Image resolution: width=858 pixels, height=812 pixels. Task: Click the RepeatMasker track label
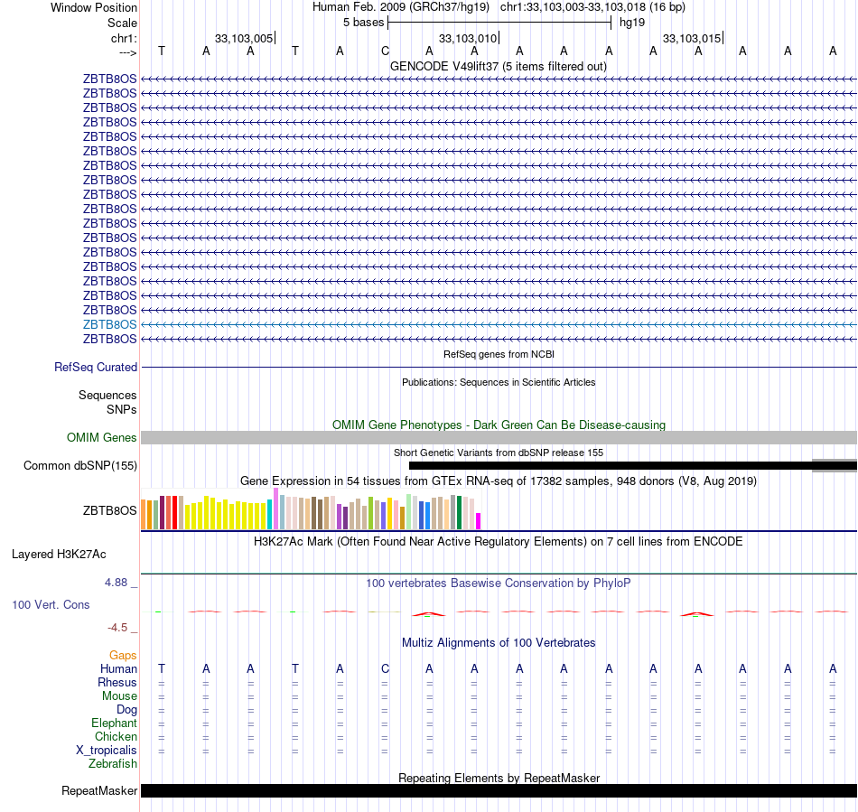99,791
